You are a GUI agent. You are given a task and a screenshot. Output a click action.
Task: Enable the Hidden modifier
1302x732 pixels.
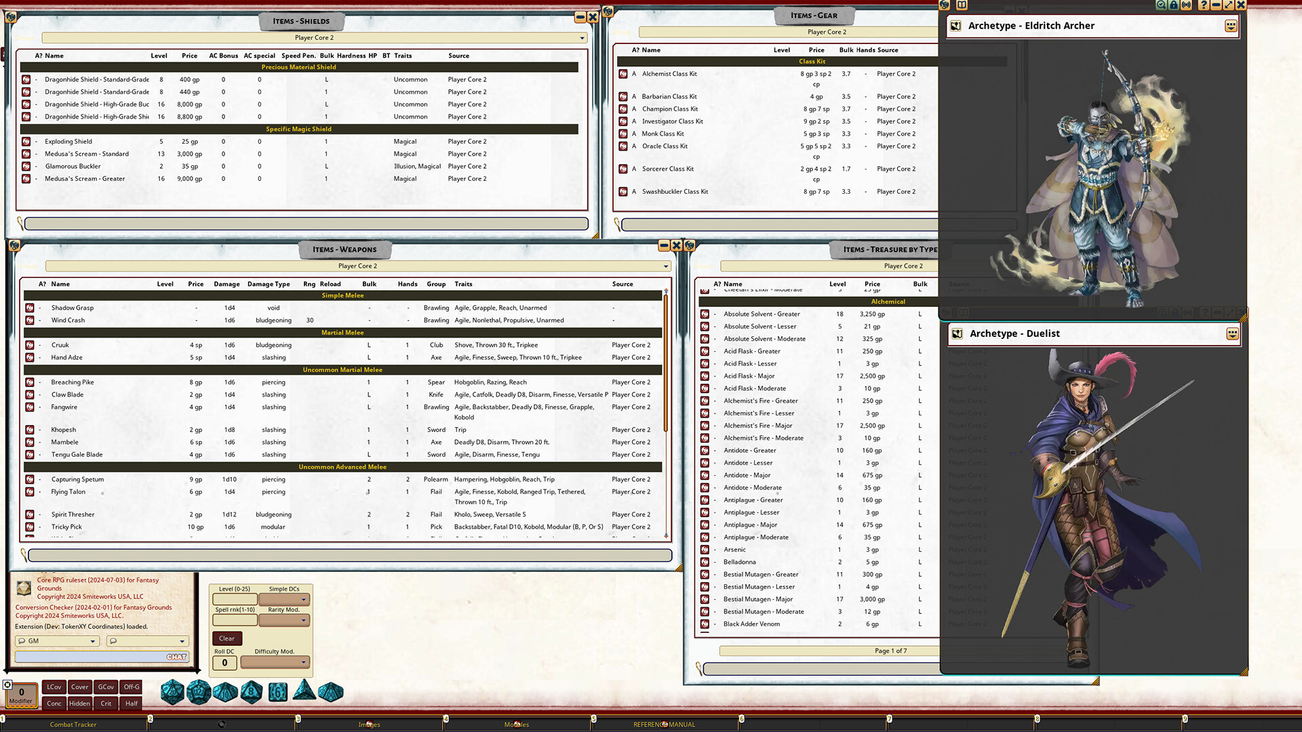79,704
